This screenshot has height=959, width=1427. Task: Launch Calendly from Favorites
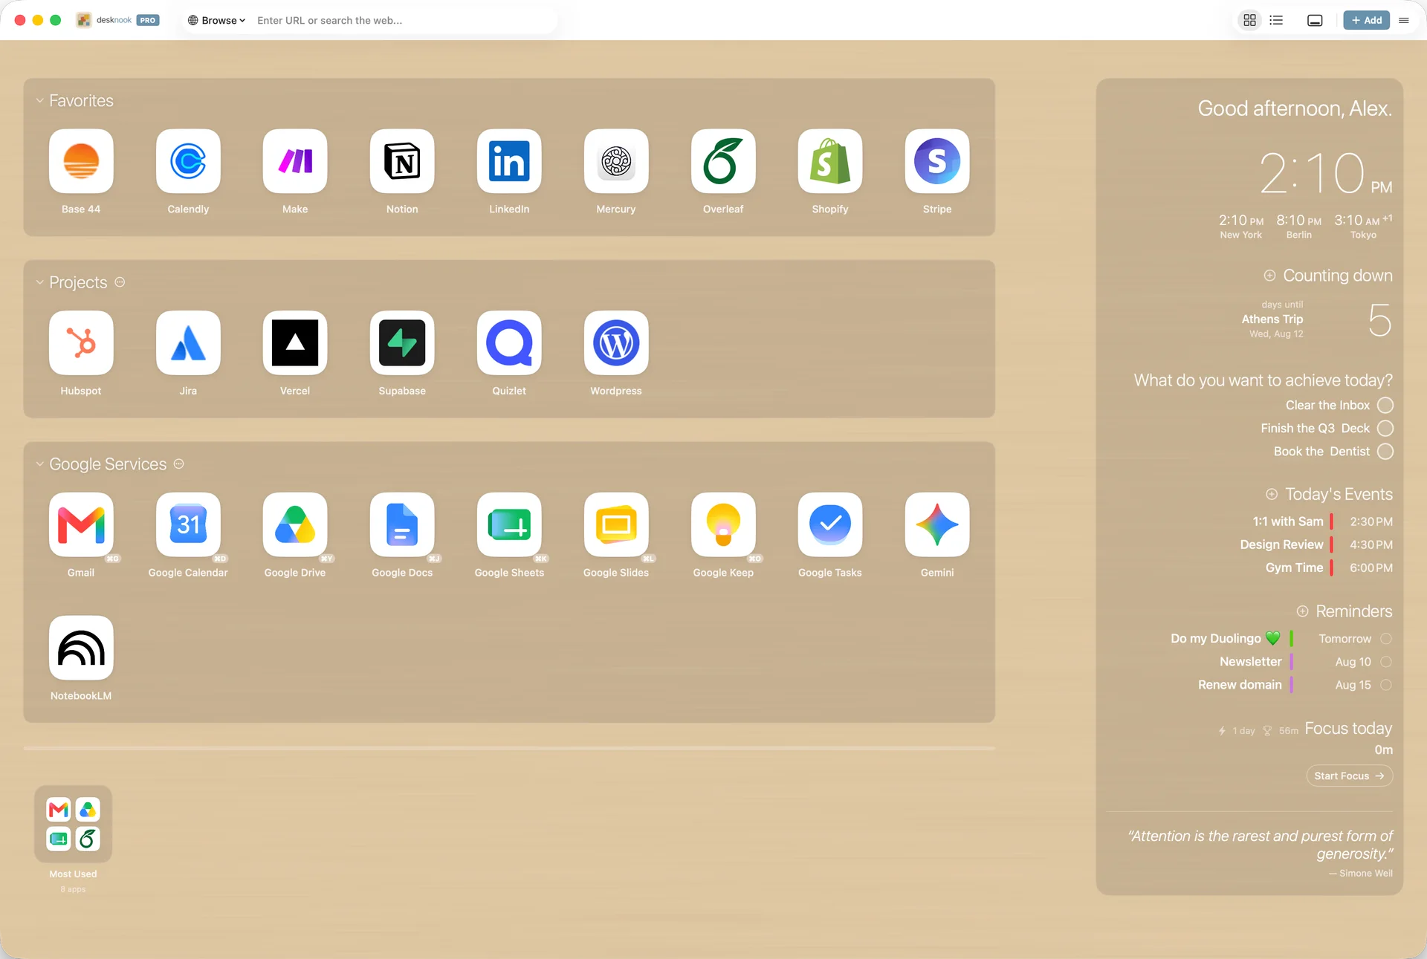coord(188,161)
